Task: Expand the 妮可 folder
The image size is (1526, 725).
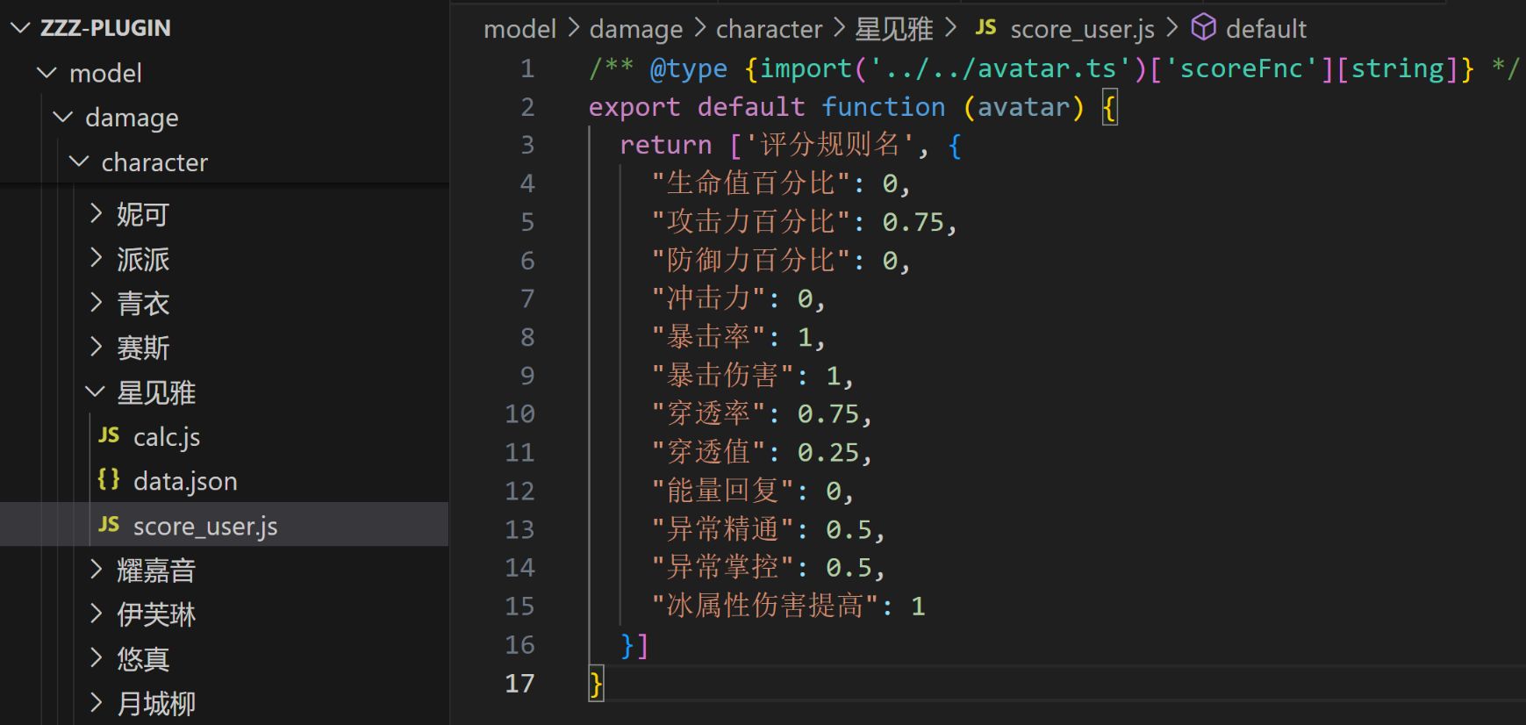Action: click(x=97, y=213)
